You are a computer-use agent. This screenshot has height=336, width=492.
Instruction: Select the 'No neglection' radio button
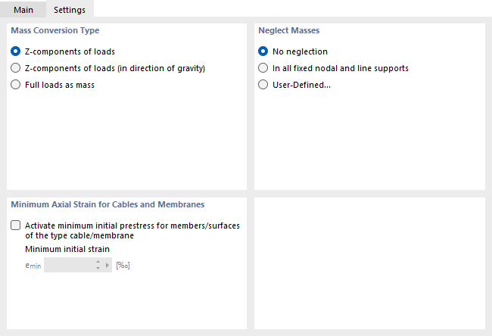[x=263, y=51]
